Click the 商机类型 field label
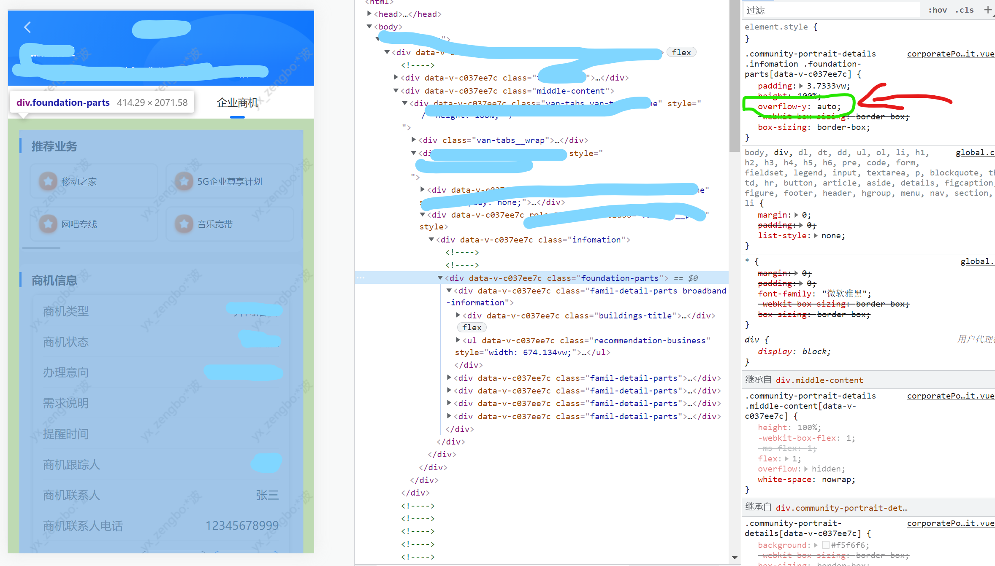This screenshot has width=995, height=566. coord(66,311)
